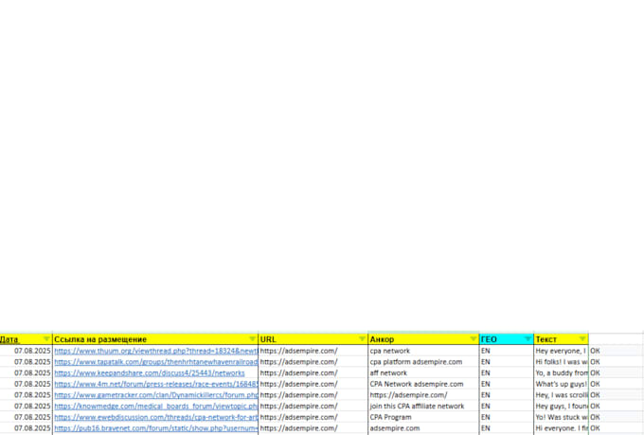Select the 'cpa platform adsempire.com' anchor cell
644x435 pixels.
click(x=423, y=362)
